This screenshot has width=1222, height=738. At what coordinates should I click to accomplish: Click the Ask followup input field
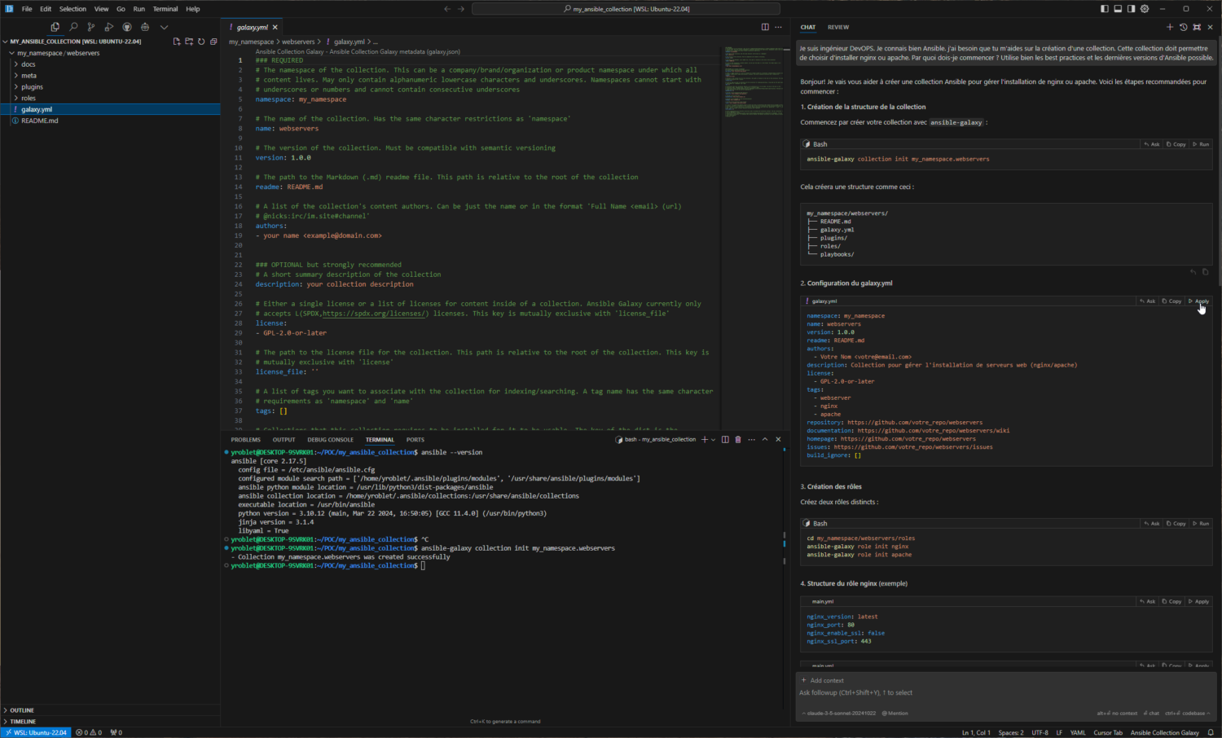pyautogui.click(x=1006, y=693)
